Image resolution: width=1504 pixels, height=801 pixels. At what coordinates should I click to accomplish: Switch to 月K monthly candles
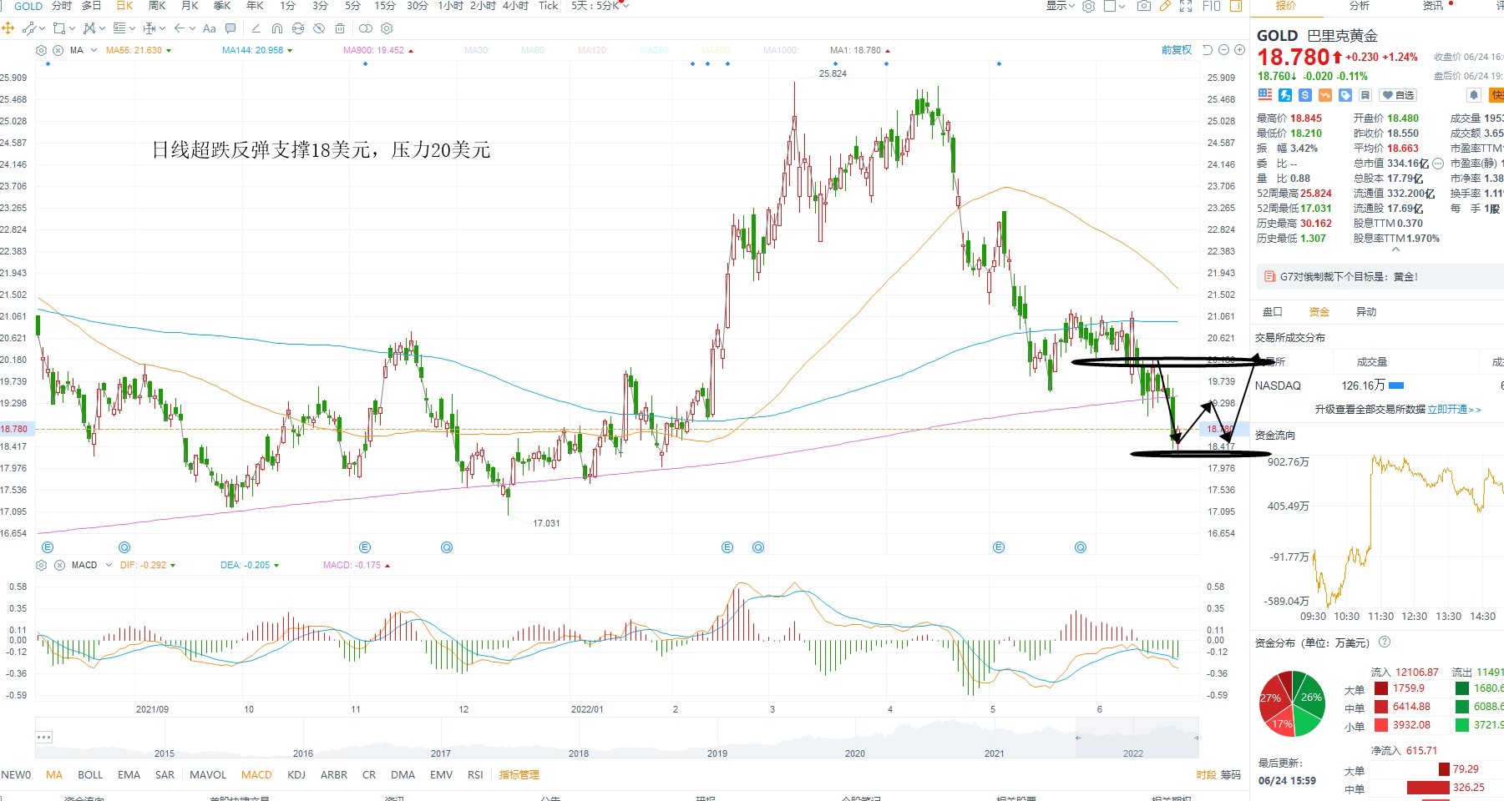coord(190,6)
